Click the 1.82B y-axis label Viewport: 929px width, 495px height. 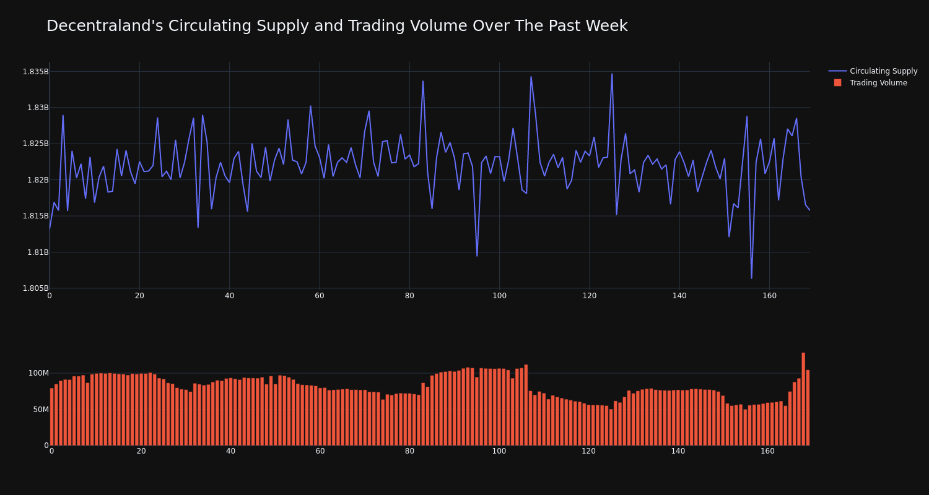click(38, 180)
